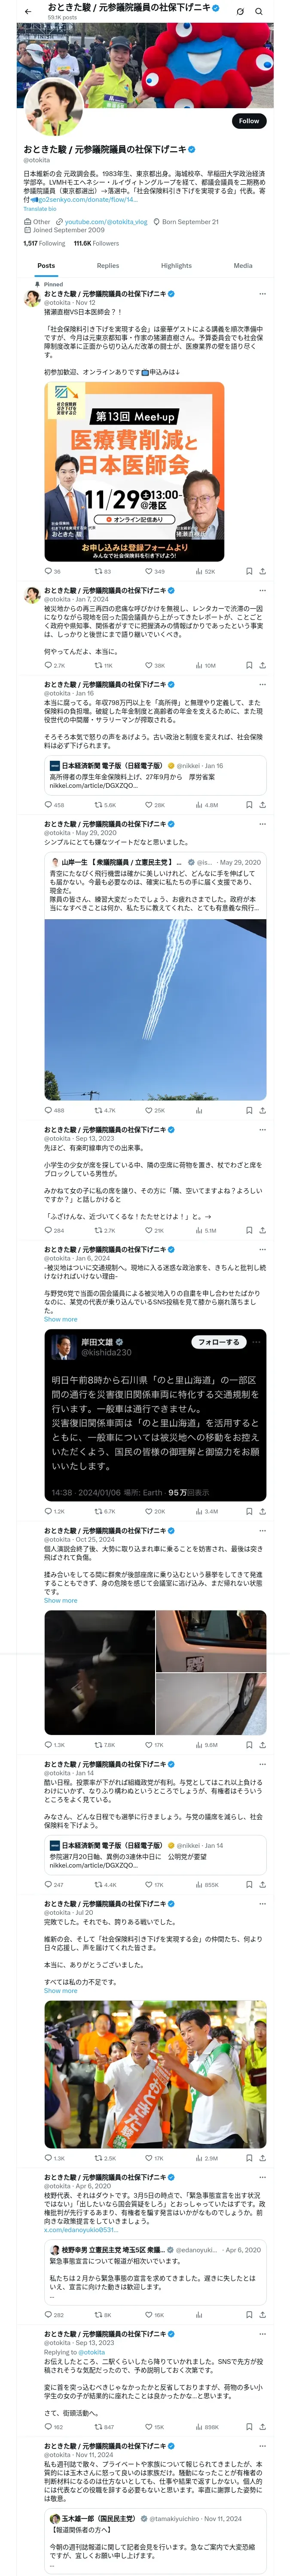This screenshot has height=2576, width=290.
Task: Open the search icon in header
Action: click(x=259, y=11)
